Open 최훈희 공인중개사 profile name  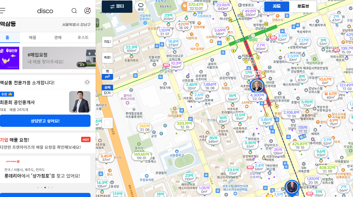point(17,102)
